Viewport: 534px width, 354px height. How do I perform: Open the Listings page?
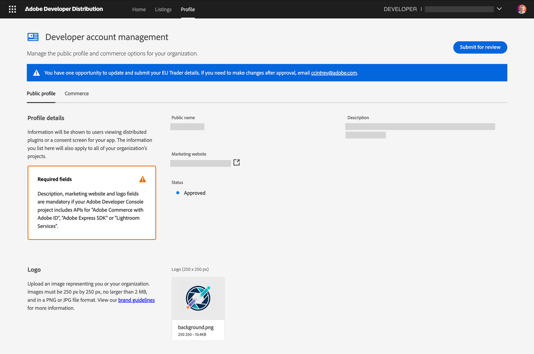coord(163,9)
